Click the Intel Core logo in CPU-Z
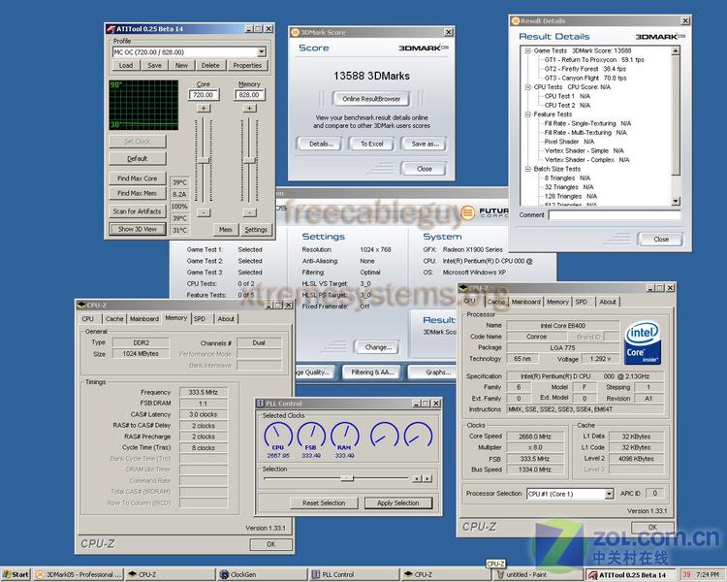This screenshot has height=582, width=727. pyautogui.click(x=643, y=343)
